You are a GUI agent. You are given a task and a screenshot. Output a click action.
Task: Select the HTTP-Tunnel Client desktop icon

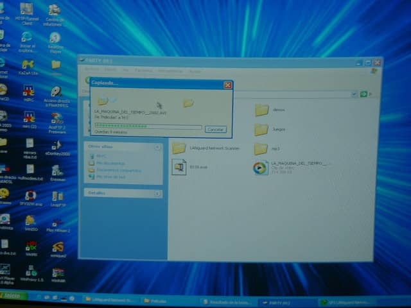point(27,11)
